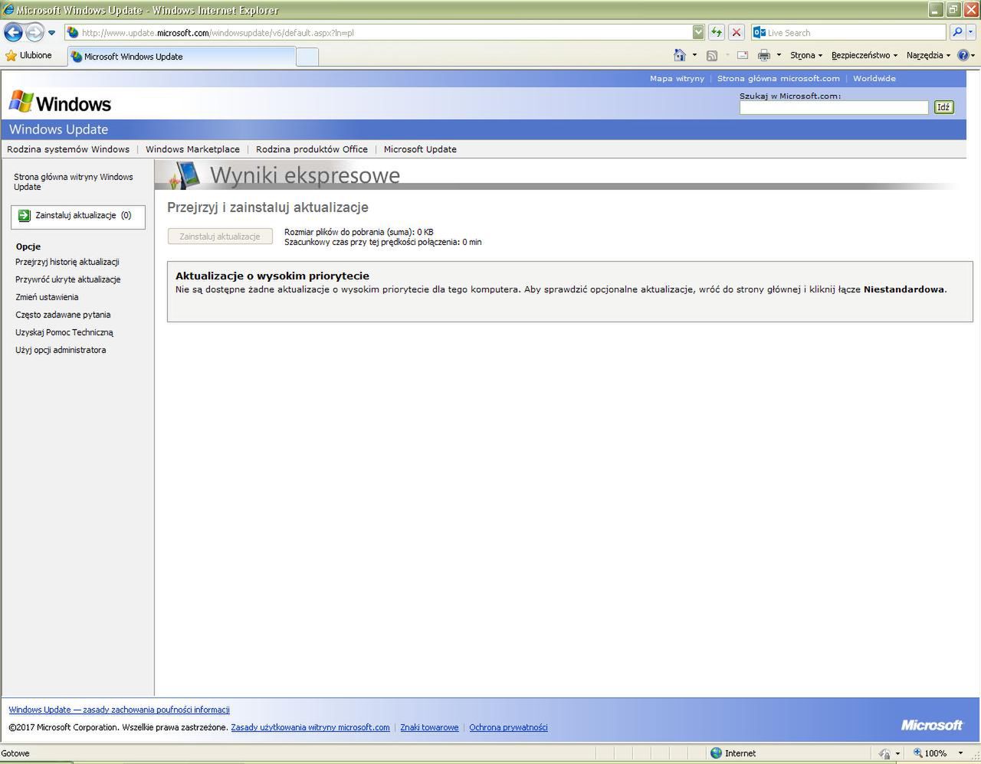Click the Worldwide link
981x764 pixels.
(x=874, y=78)
